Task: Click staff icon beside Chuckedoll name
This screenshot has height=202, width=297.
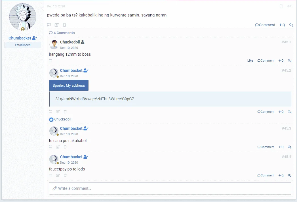Action: [83, 42]
